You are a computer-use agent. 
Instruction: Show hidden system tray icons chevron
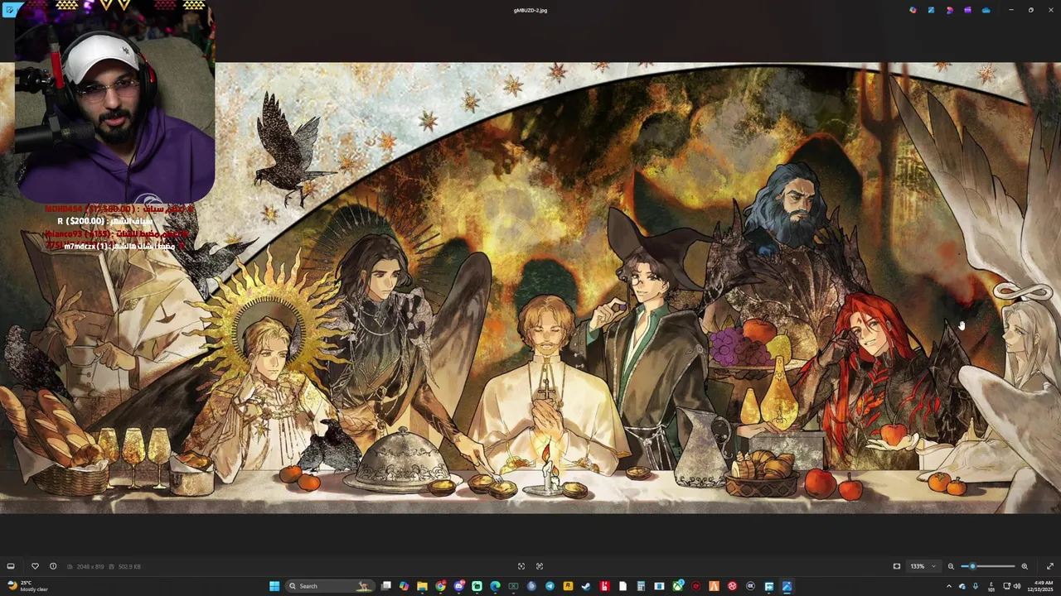(x=949, y=586)
